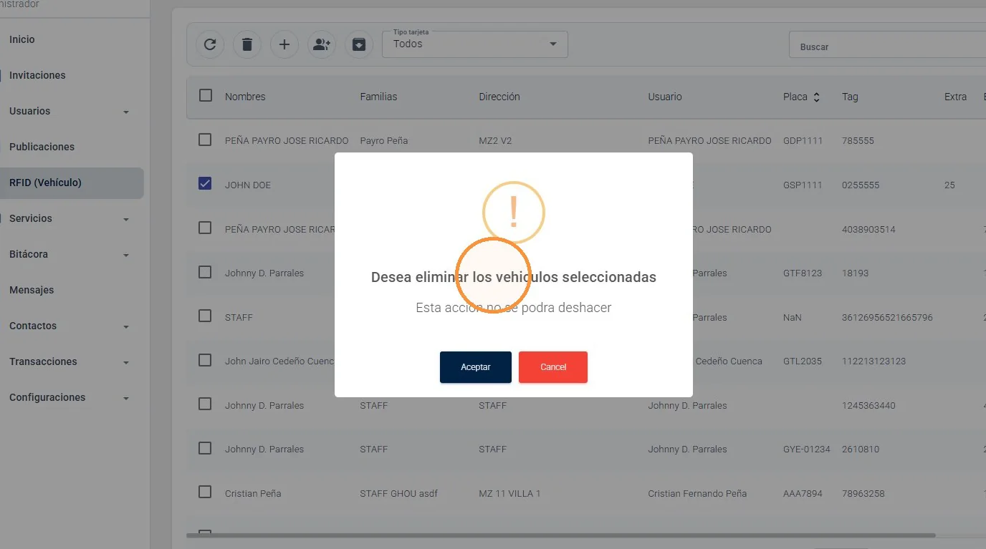Screen dimensions: 986x549
Task: Click the plate cell GTL2035
Action: (803, 361)
